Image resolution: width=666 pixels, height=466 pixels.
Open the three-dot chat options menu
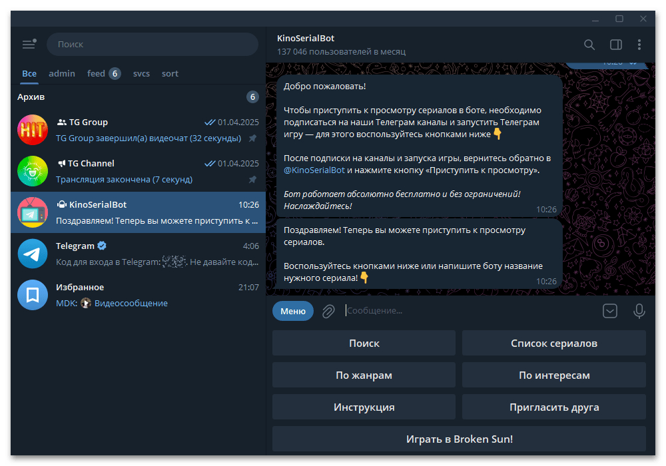coord(639,45)
